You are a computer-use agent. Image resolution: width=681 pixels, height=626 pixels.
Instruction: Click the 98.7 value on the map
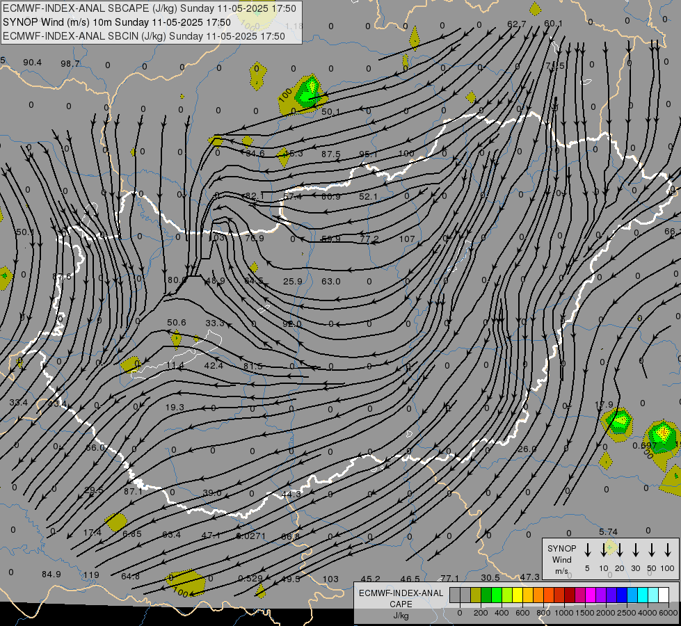pos(70,64)
